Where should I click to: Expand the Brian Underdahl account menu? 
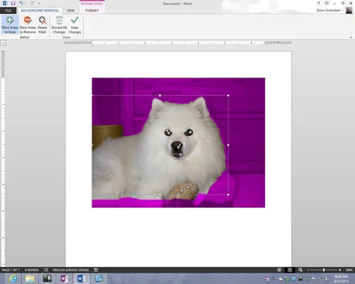tap(330, 11)
